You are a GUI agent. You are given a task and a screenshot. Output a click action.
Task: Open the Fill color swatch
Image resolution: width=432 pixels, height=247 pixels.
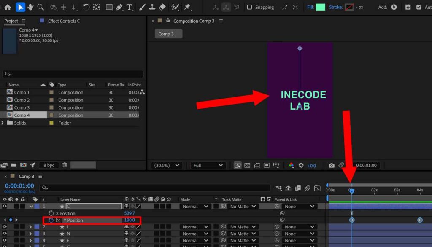[x=321, y=7]
